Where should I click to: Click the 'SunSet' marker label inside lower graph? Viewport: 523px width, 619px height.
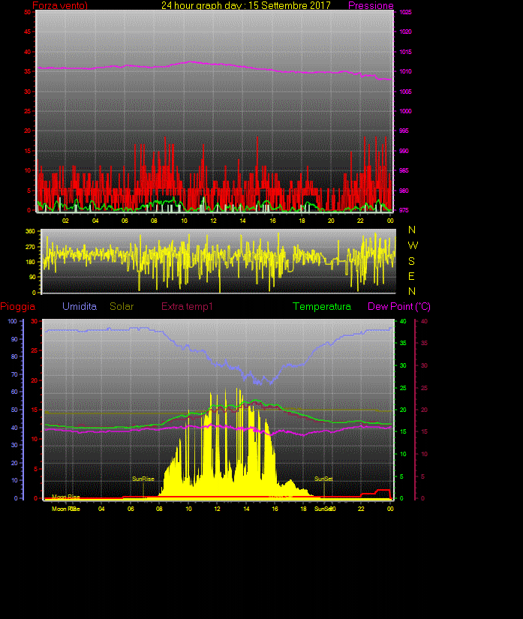(323, 479)
